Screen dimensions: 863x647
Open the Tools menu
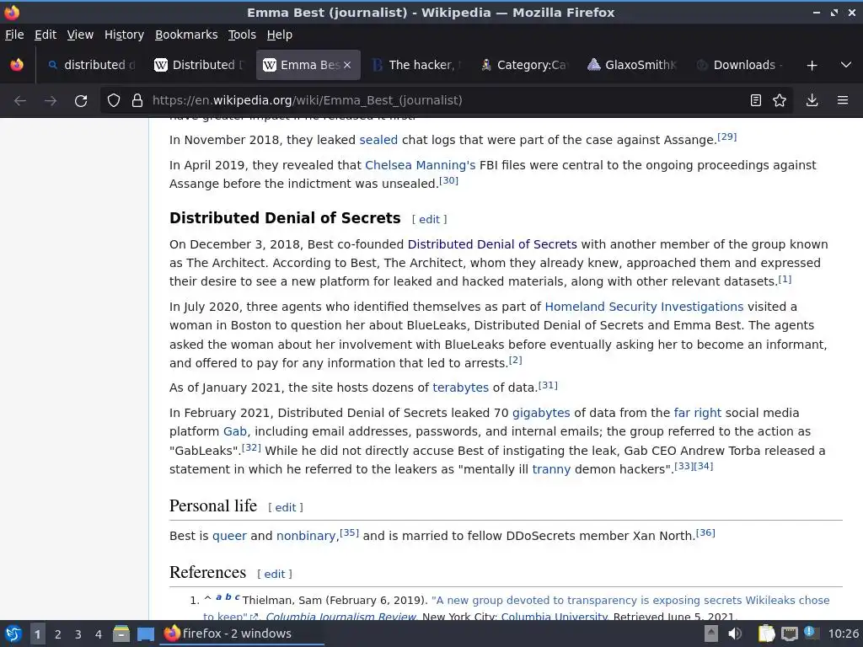point(242,35)
